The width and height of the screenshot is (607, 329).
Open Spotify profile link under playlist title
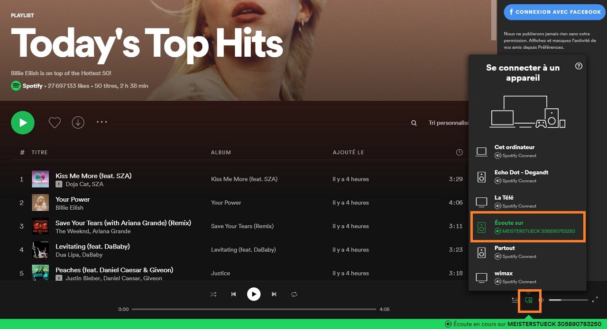pyautogui.click(x=33, y=86)
